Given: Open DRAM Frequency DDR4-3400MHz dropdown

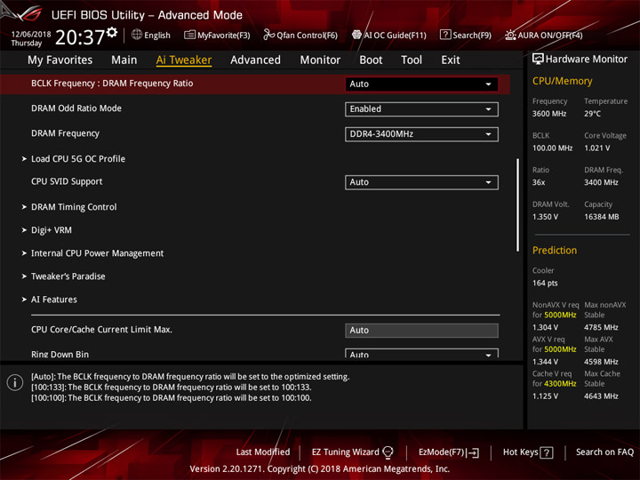Looking at the screenshot, I should point(421,134).
